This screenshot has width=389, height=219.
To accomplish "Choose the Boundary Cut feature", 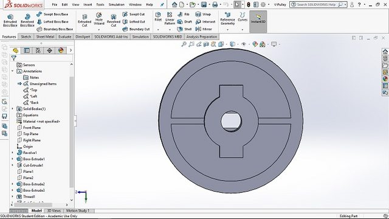I will pyautogui.click(x=136, y=29).
